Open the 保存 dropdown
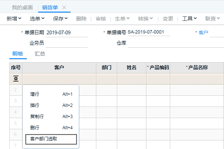Image resolution: width=224 pixels, height=149 pixels. pyautogui.click(x=60, y=18)
